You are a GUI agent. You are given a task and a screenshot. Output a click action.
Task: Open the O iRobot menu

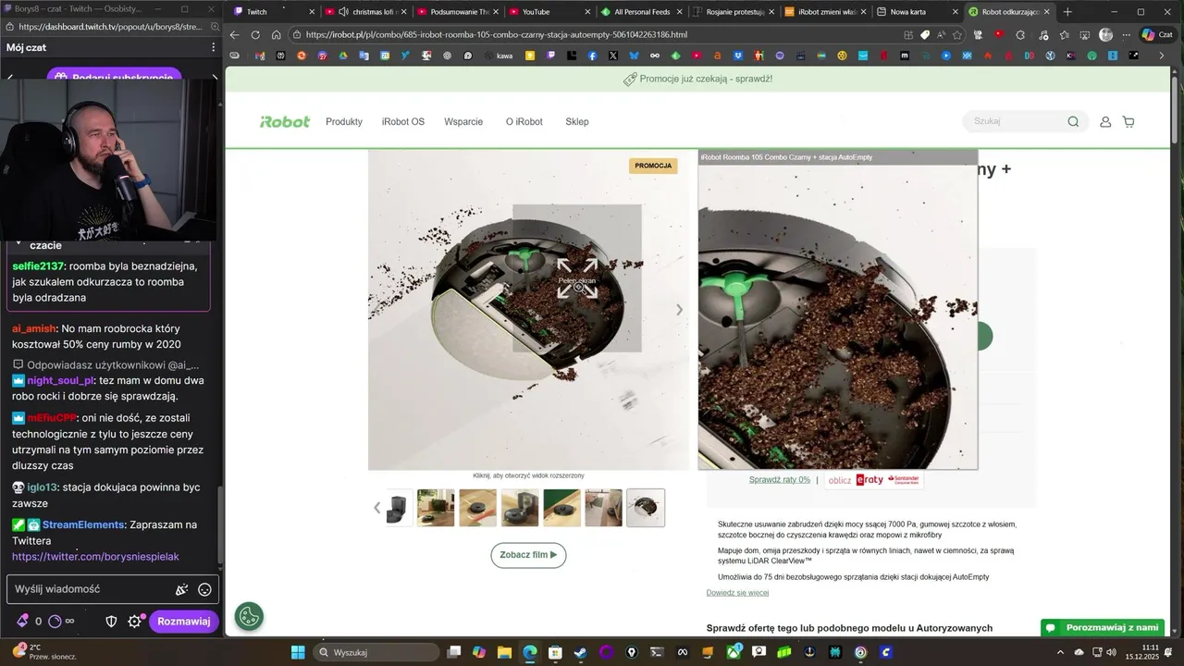524,122
